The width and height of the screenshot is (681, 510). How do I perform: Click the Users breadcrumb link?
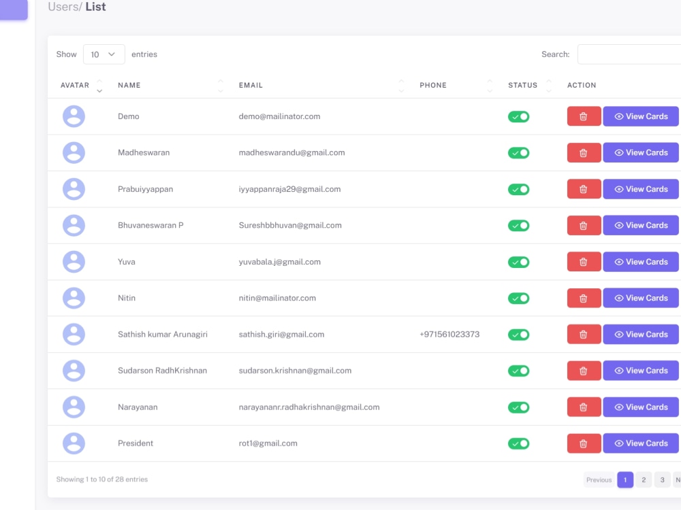click(x=63, y=7)
